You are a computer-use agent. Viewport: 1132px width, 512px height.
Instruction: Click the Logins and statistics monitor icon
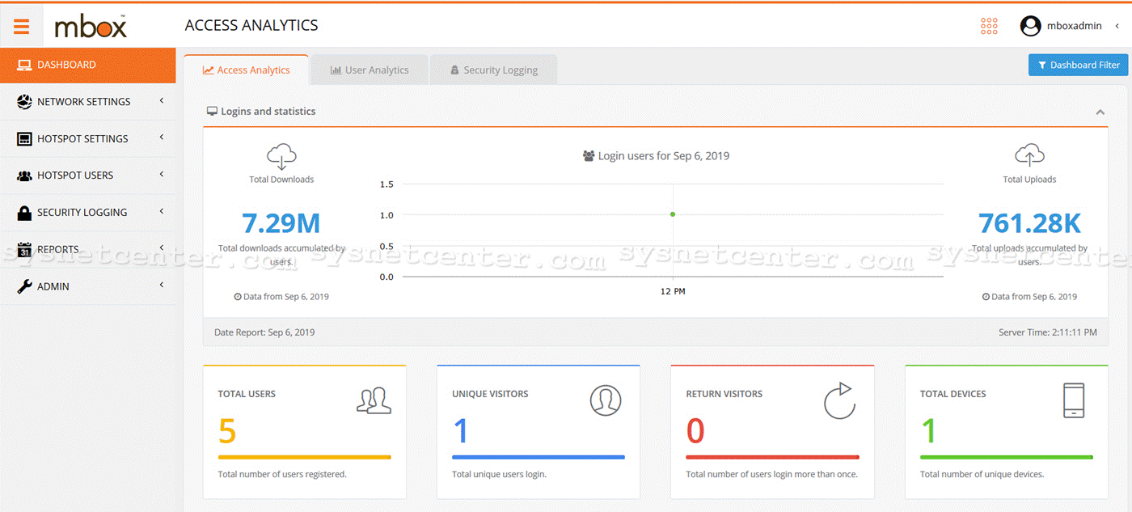212,111
